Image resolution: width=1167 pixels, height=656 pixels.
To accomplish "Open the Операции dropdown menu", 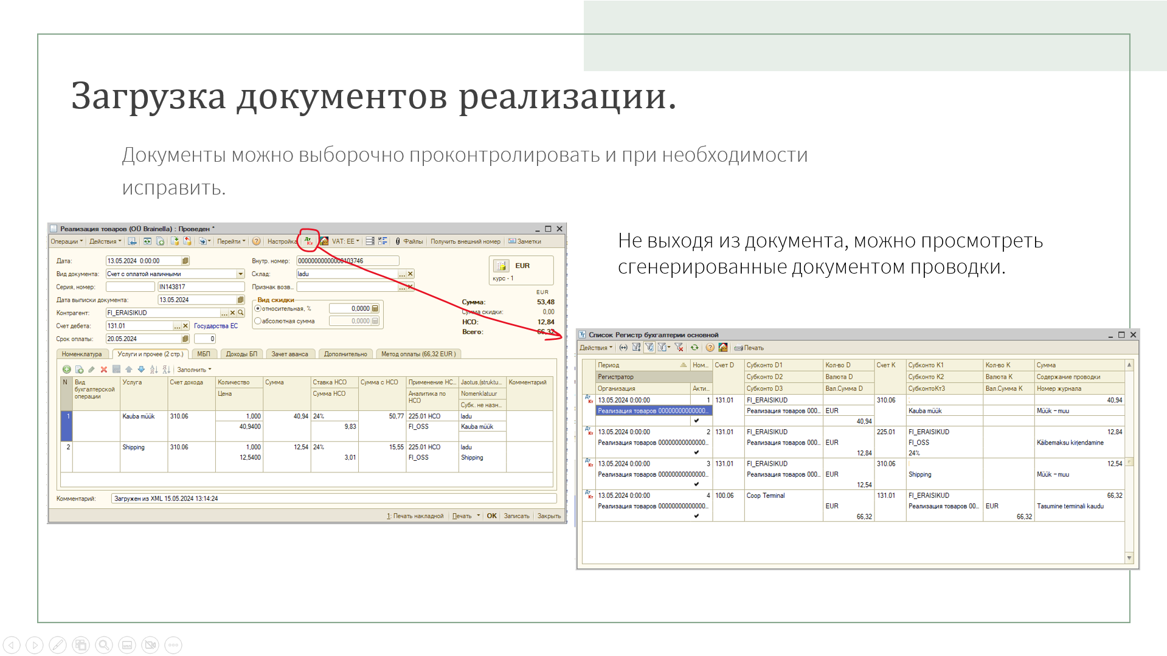I will tap(66, 241).
